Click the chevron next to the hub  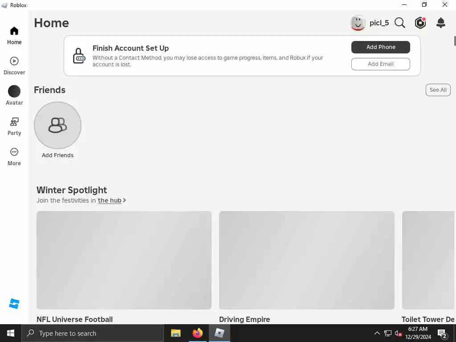(x=125, y=200)
